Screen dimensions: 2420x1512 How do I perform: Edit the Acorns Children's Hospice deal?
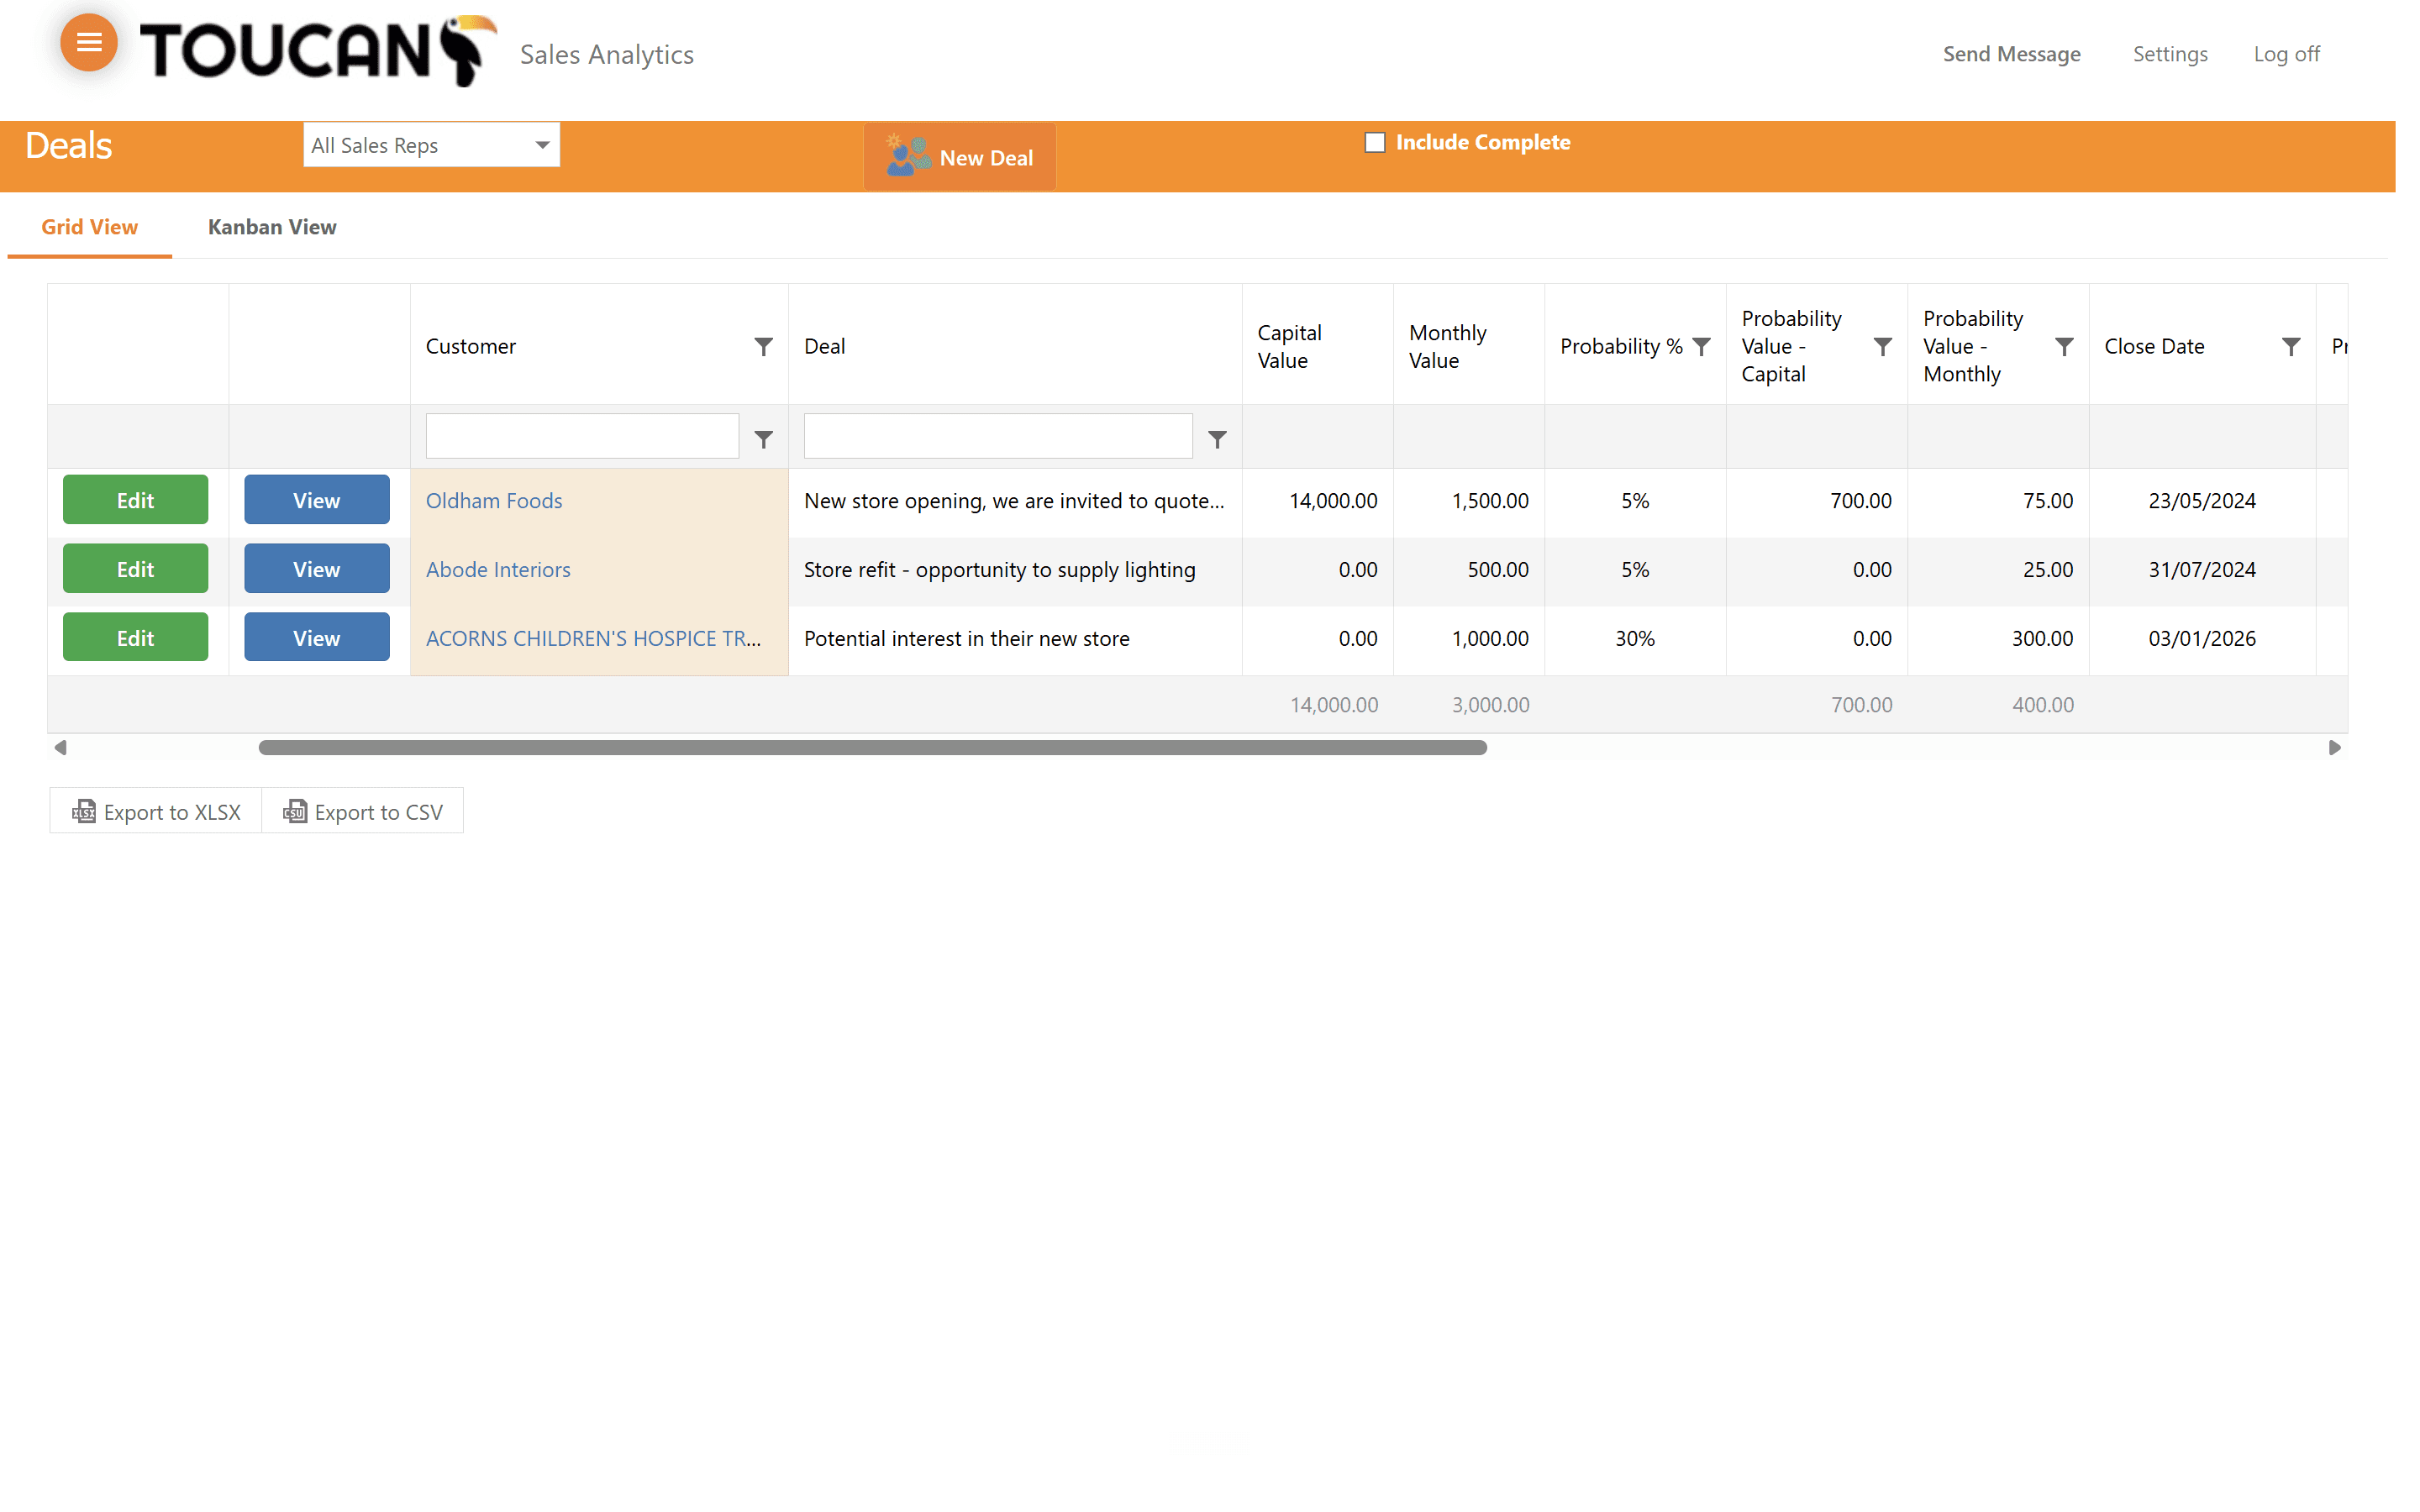pyautogui.click(x=135, y=638)
